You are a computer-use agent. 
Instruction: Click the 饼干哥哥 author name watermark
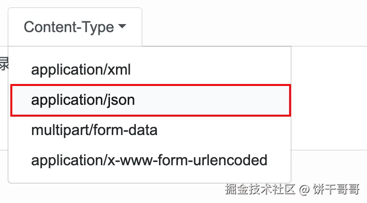pyautogui.click(x=336, y=189)
